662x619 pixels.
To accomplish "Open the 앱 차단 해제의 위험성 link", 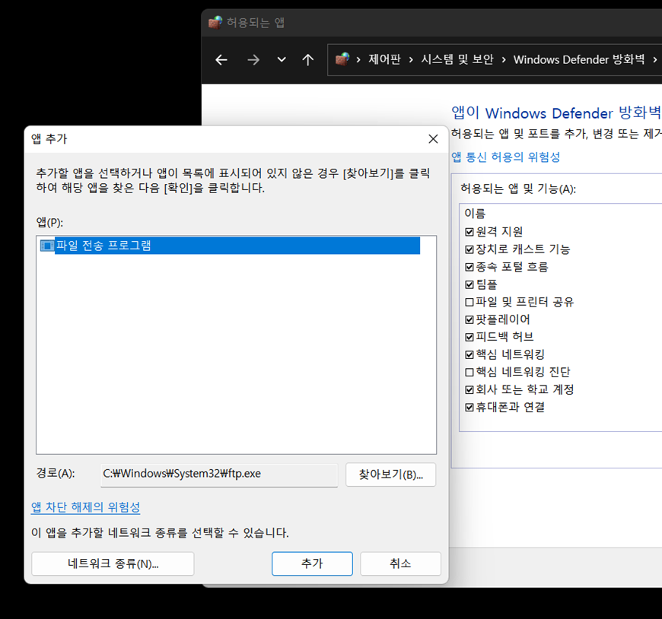I will click(x=85, y=506).
